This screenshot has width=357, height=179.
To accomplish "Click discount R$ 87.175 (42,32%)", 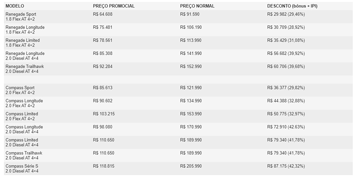I will 286,166.
